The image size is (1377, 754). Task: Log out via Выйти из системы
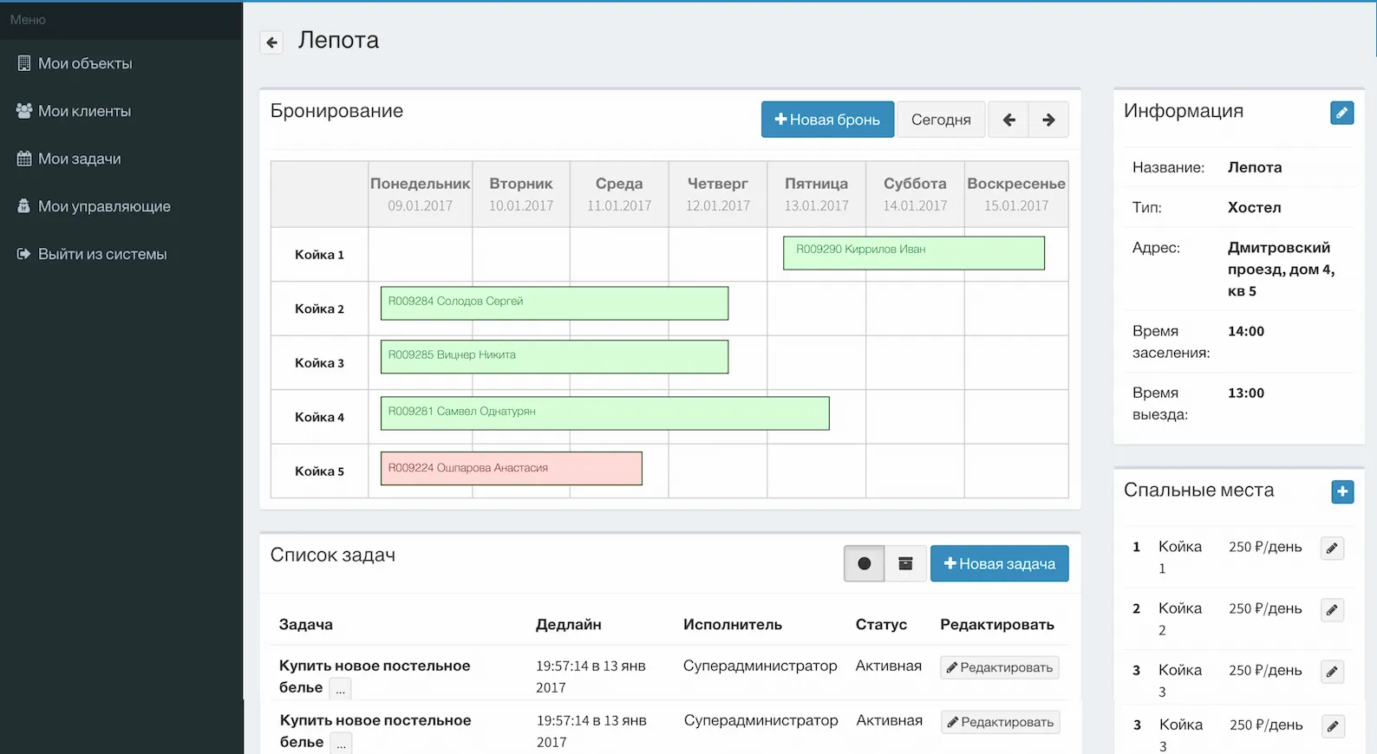click(101, 254)
